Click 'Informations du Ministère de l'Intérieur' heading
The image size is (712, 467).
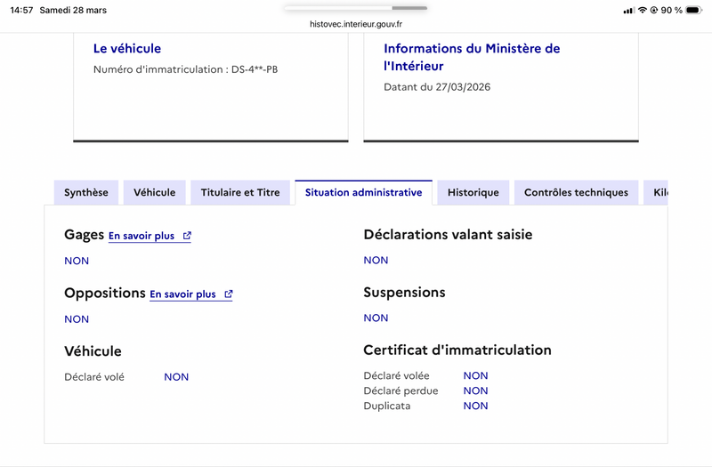[472, 57]
